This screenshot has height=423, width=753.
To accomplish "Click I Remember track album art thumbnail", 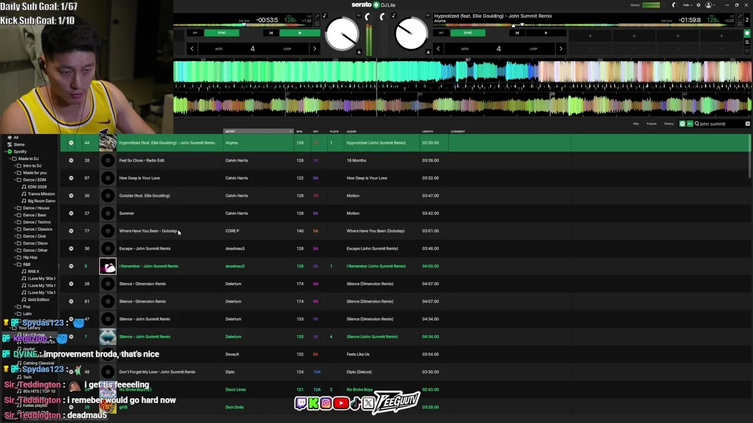I will click(108, 266).
